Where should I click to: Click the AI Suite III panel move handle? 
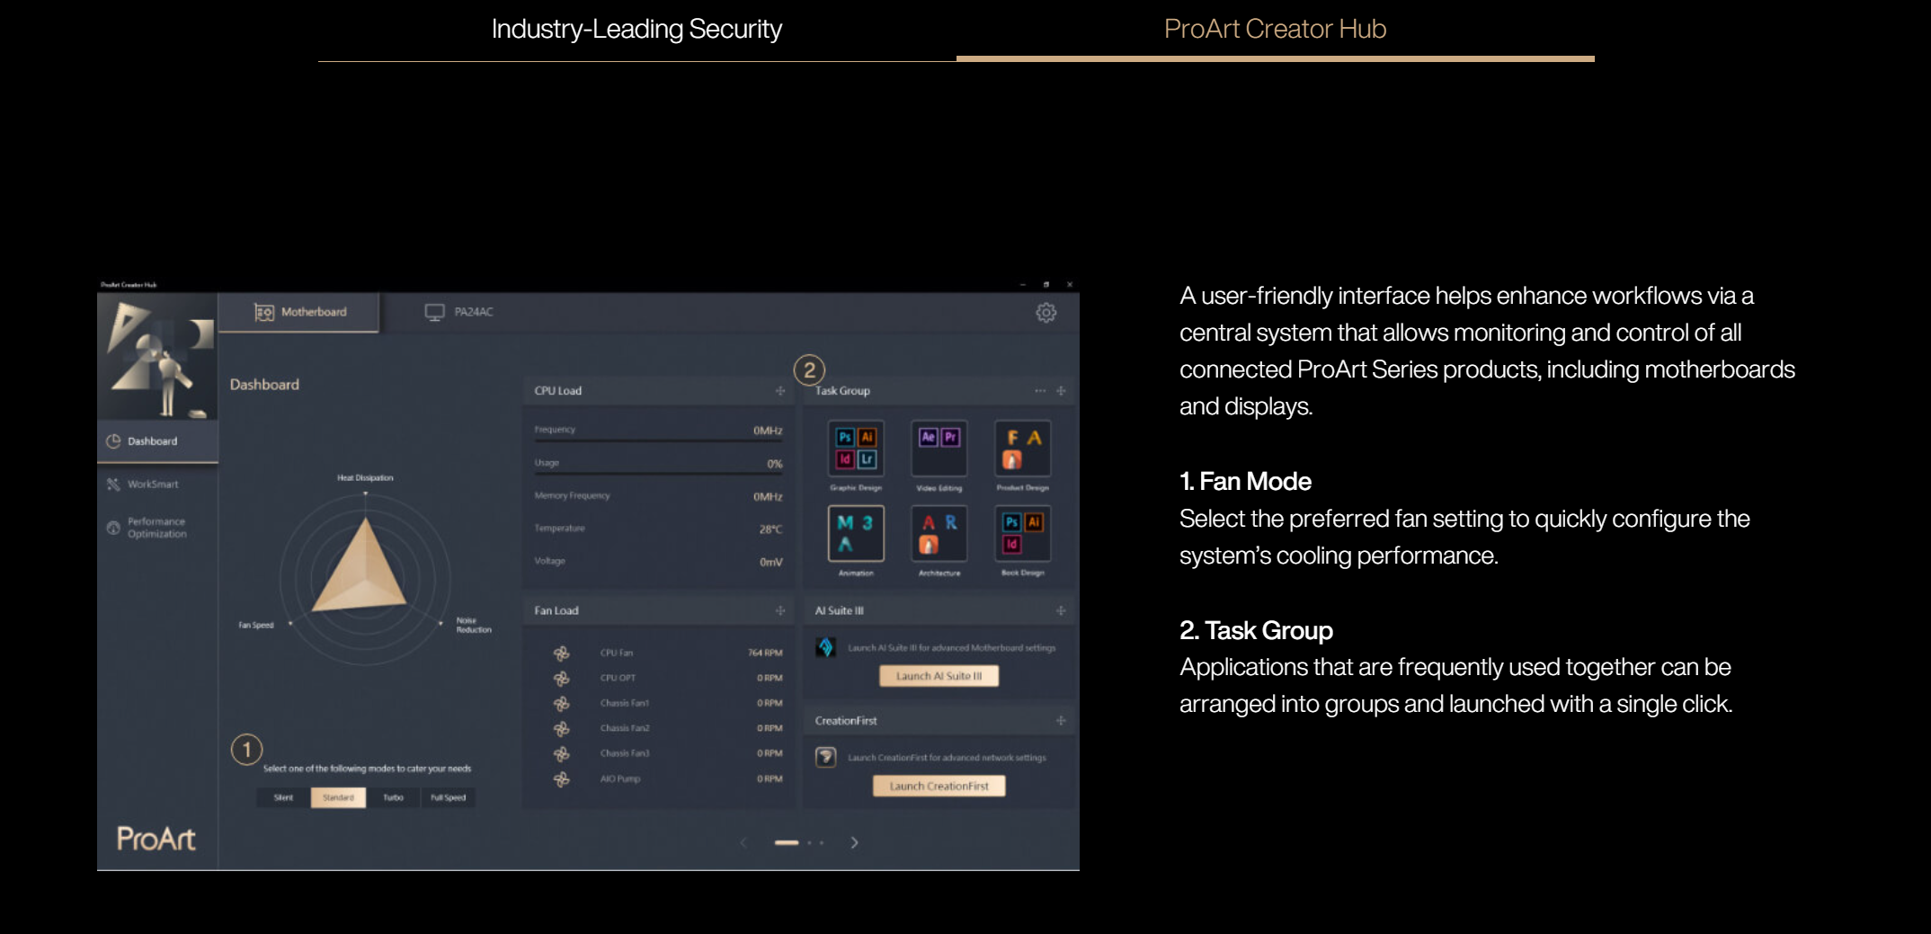(1061, 610)
